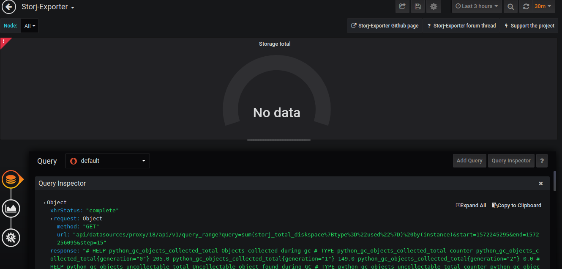
Task: Click the Add Query button
Action: pyautogui.click(x=469, y=161)
